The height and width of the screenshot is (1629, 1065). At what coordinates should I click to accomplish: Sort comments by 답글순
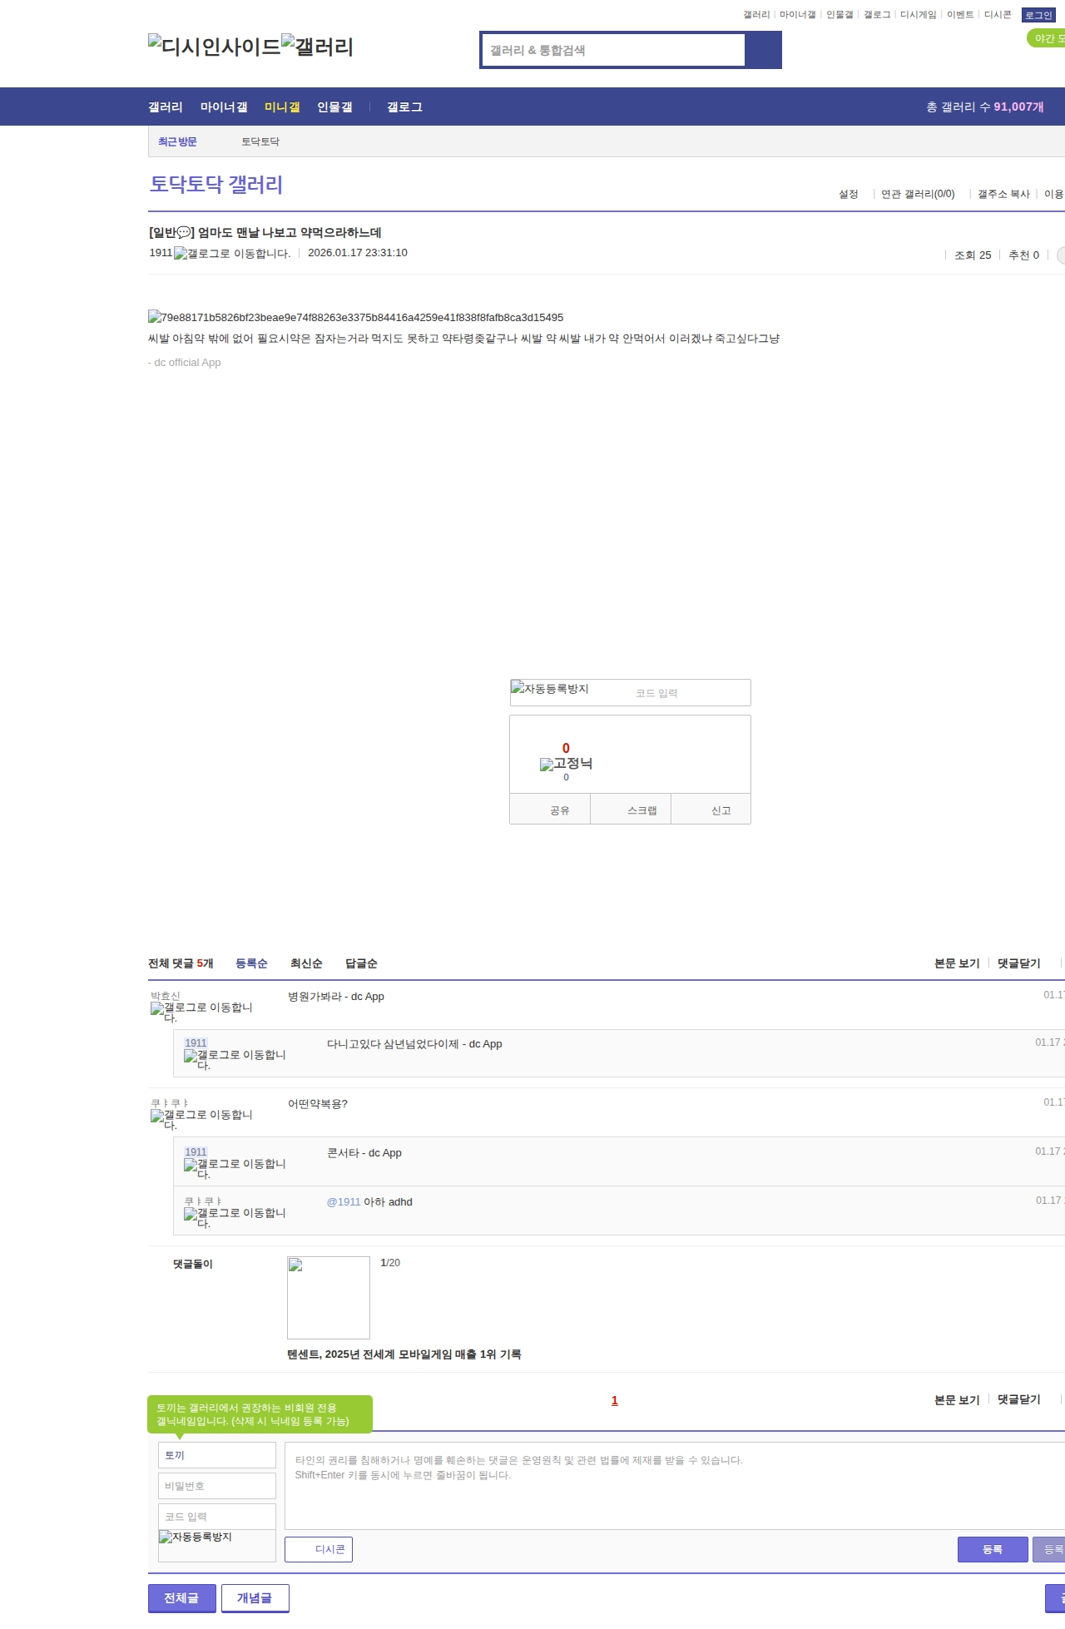pyautogui.click(x=361, y=963)
